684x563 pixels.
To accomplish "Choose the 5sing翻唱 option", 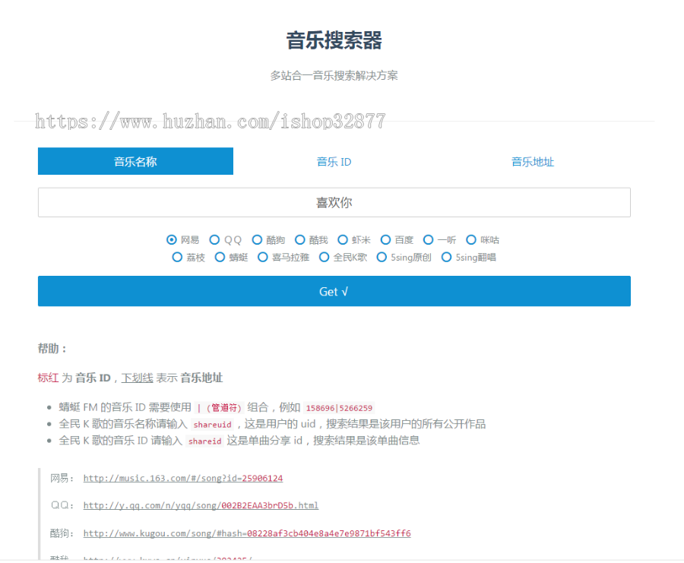I will click(x=446, y=258).
